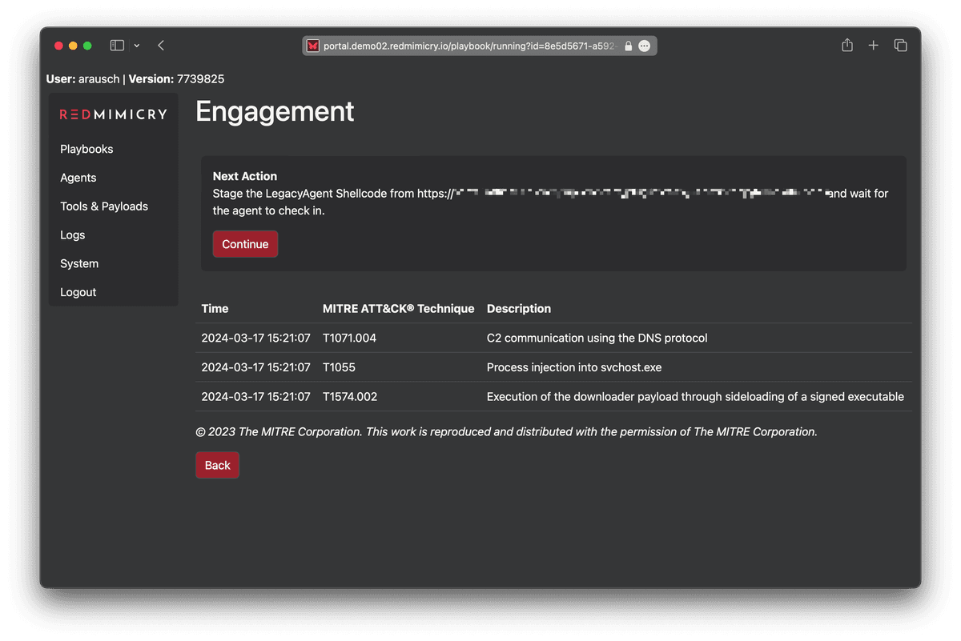The width and height of the screenshot is (961, 641).
Task: Select technique T1574.002 cell
Action: 350,397
